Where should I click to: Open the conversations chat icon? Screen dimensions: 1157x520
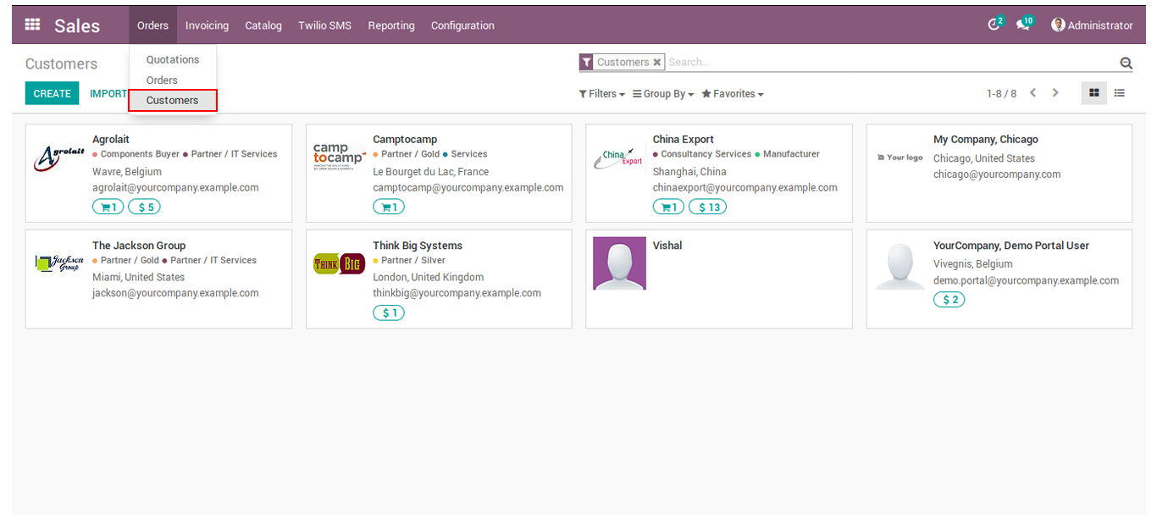[1023, 25]
